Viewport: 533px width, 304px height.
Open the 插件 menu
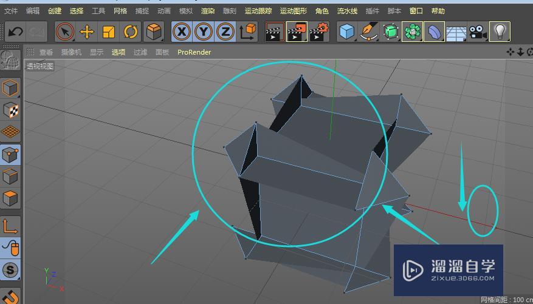[x=372, y=11]
